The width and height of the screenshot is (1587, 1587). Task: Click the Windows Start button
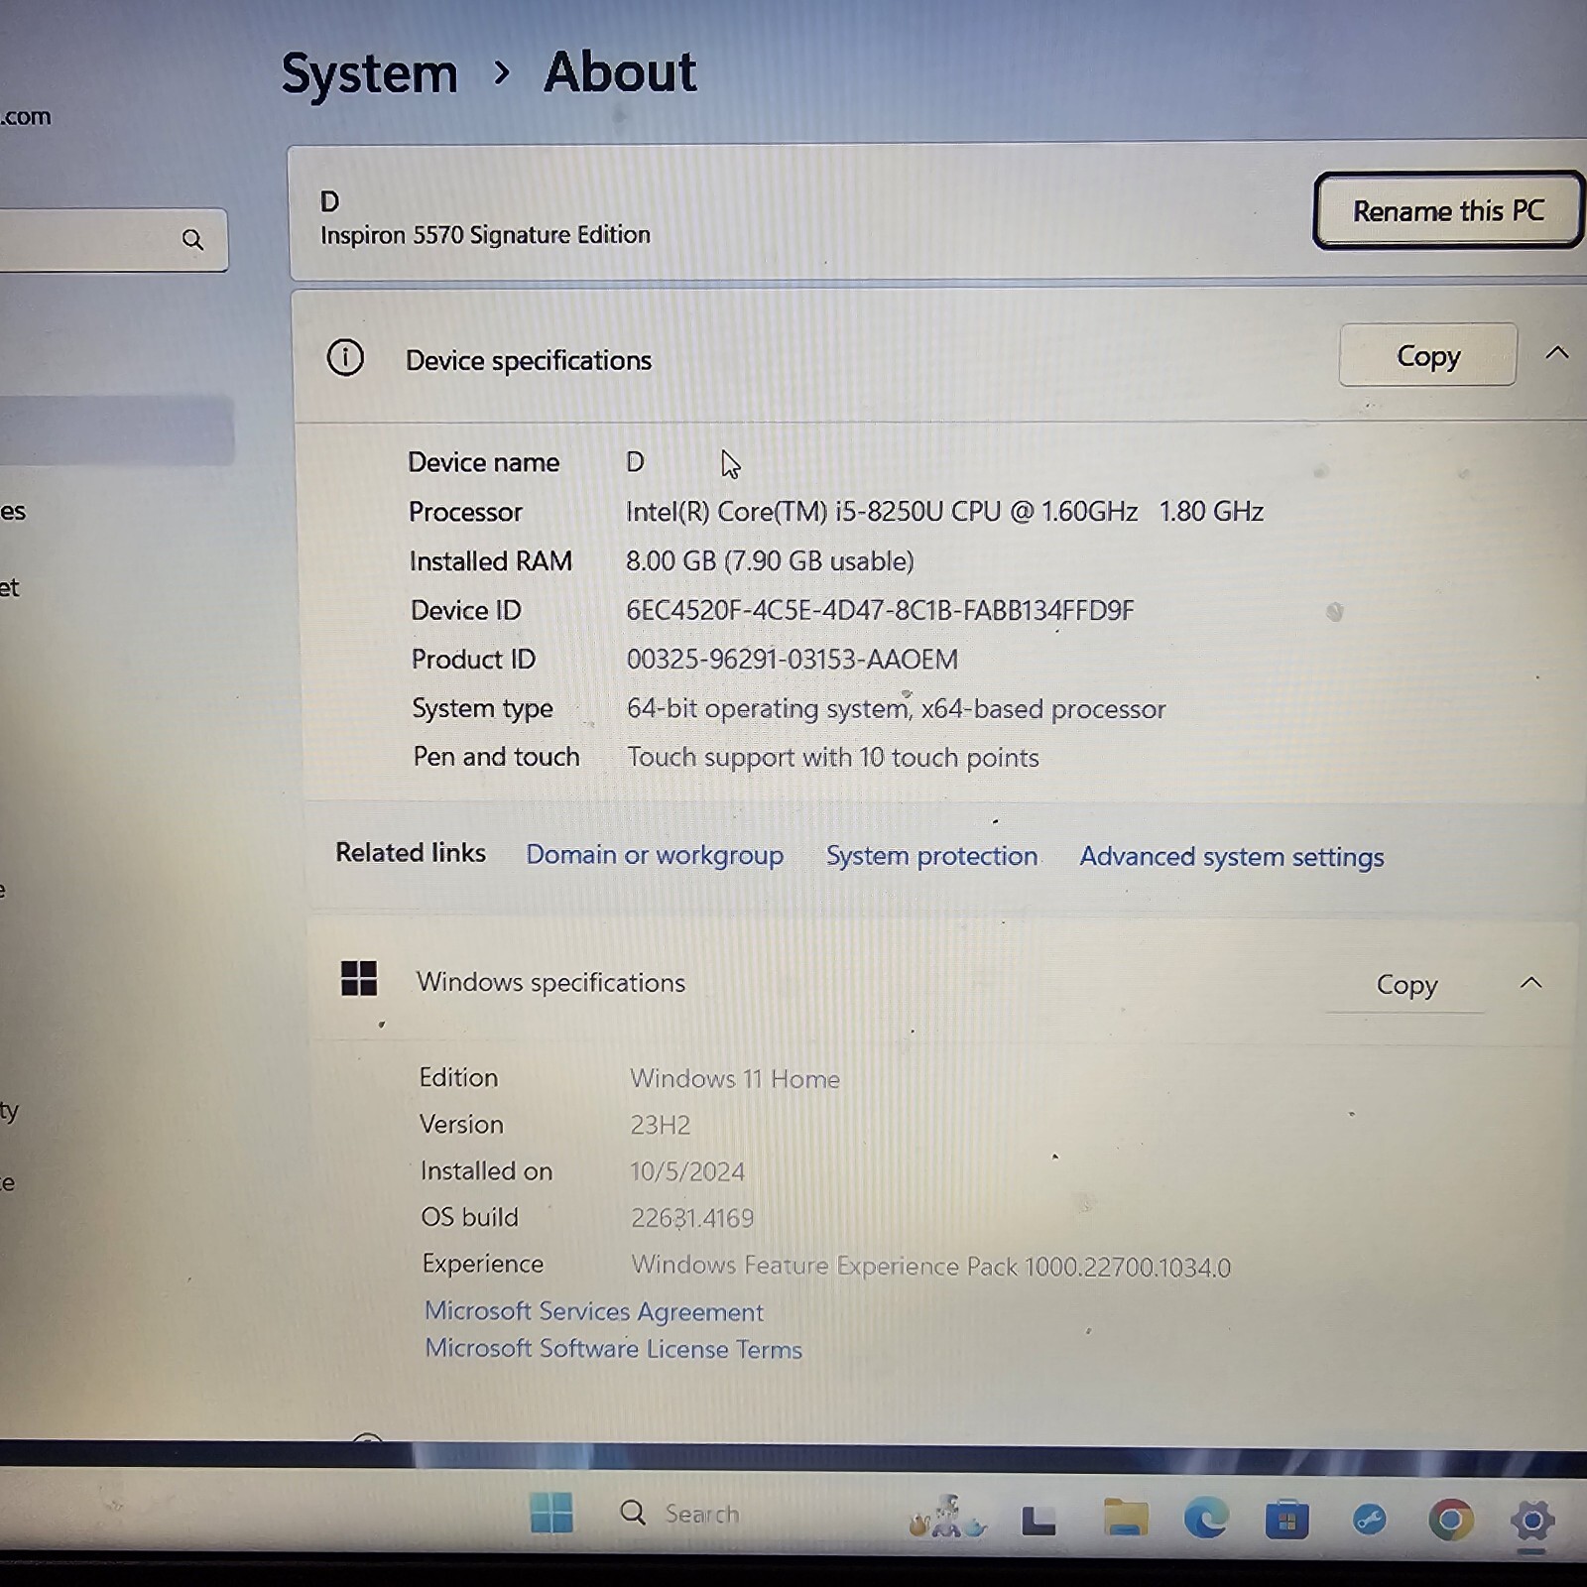click(551, 1514)
